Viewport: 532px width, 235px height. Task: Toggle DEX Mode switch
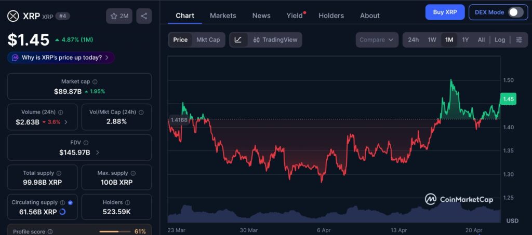tap(515, 12)
